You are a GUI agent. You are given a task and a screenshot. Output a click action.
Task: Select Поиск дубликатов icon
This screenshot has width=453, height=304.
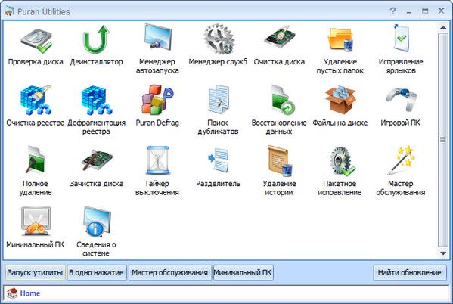pos(218,99)
